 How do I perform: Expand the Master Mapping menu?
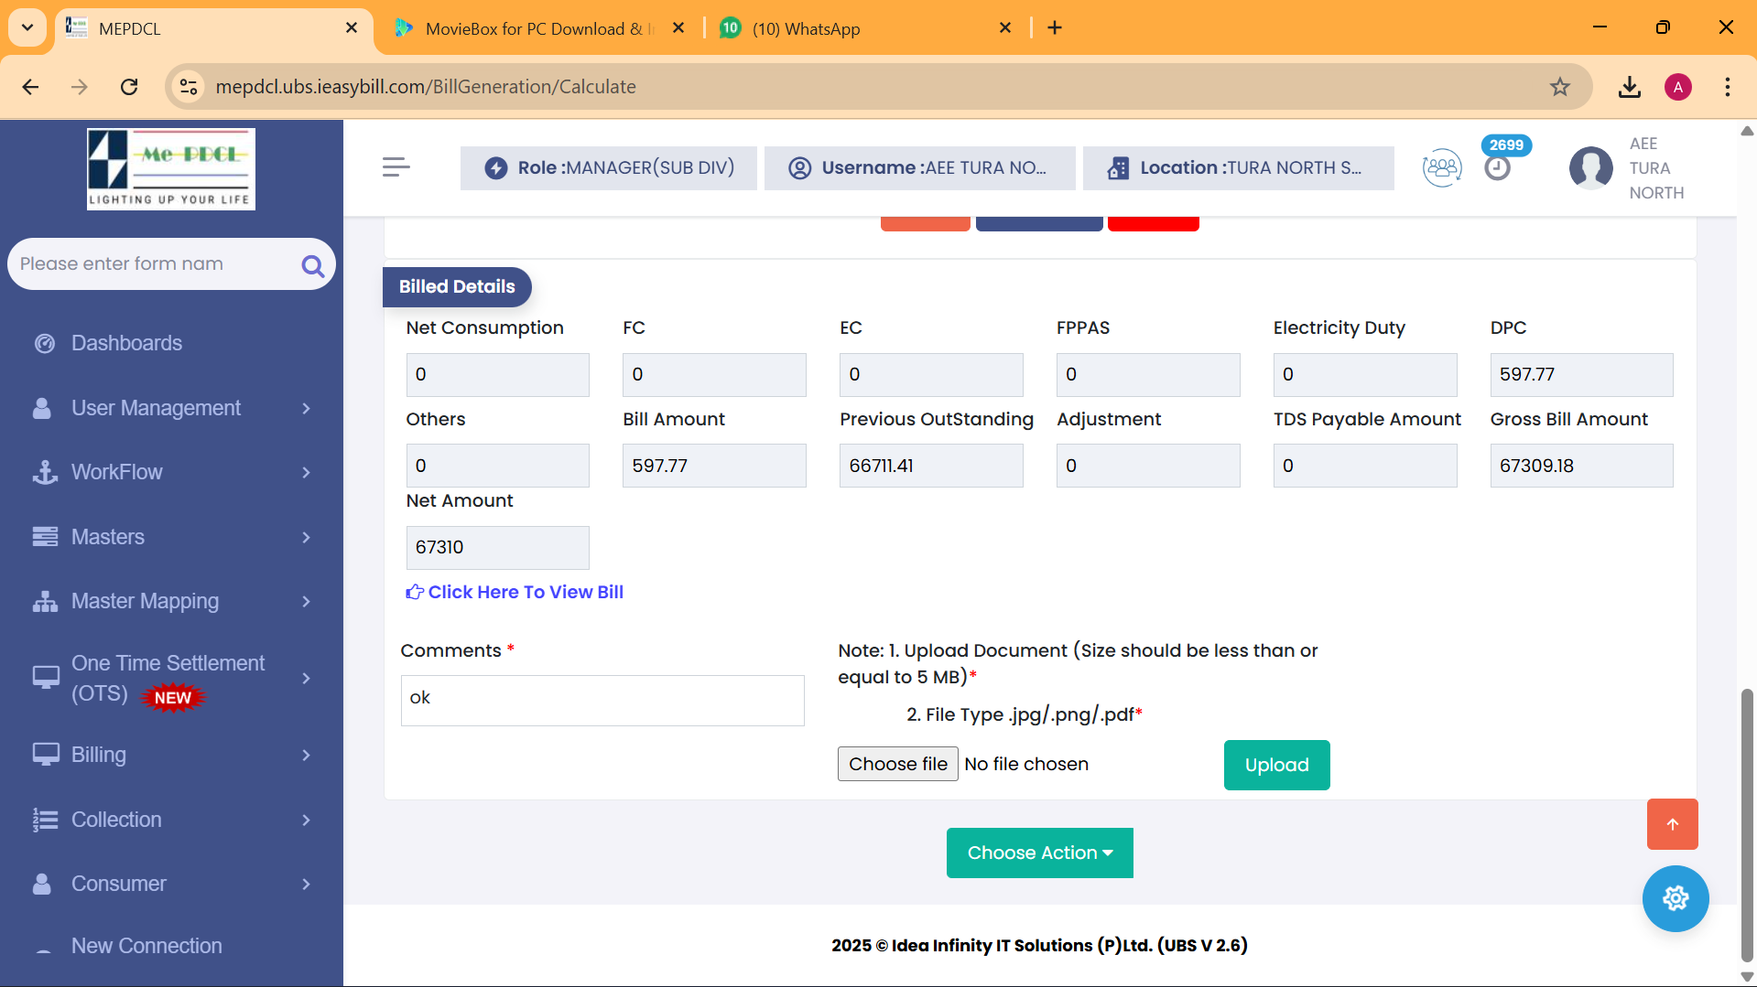click(x=171, y=601)
